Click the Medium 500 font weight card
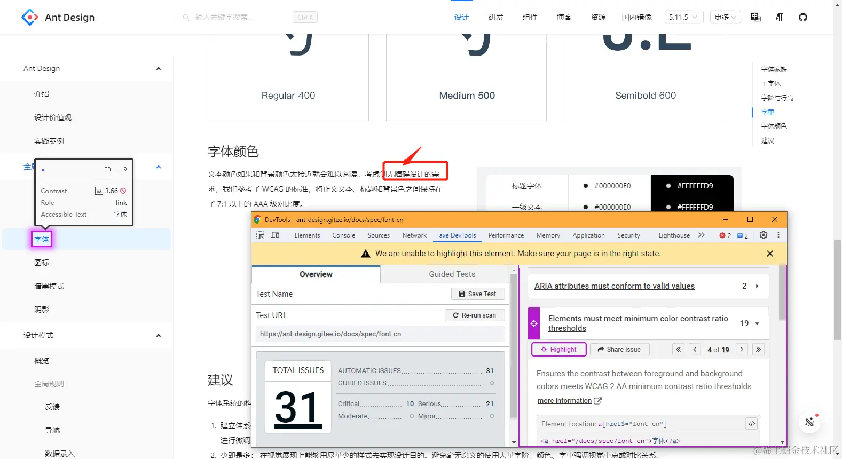 [467, 78]
